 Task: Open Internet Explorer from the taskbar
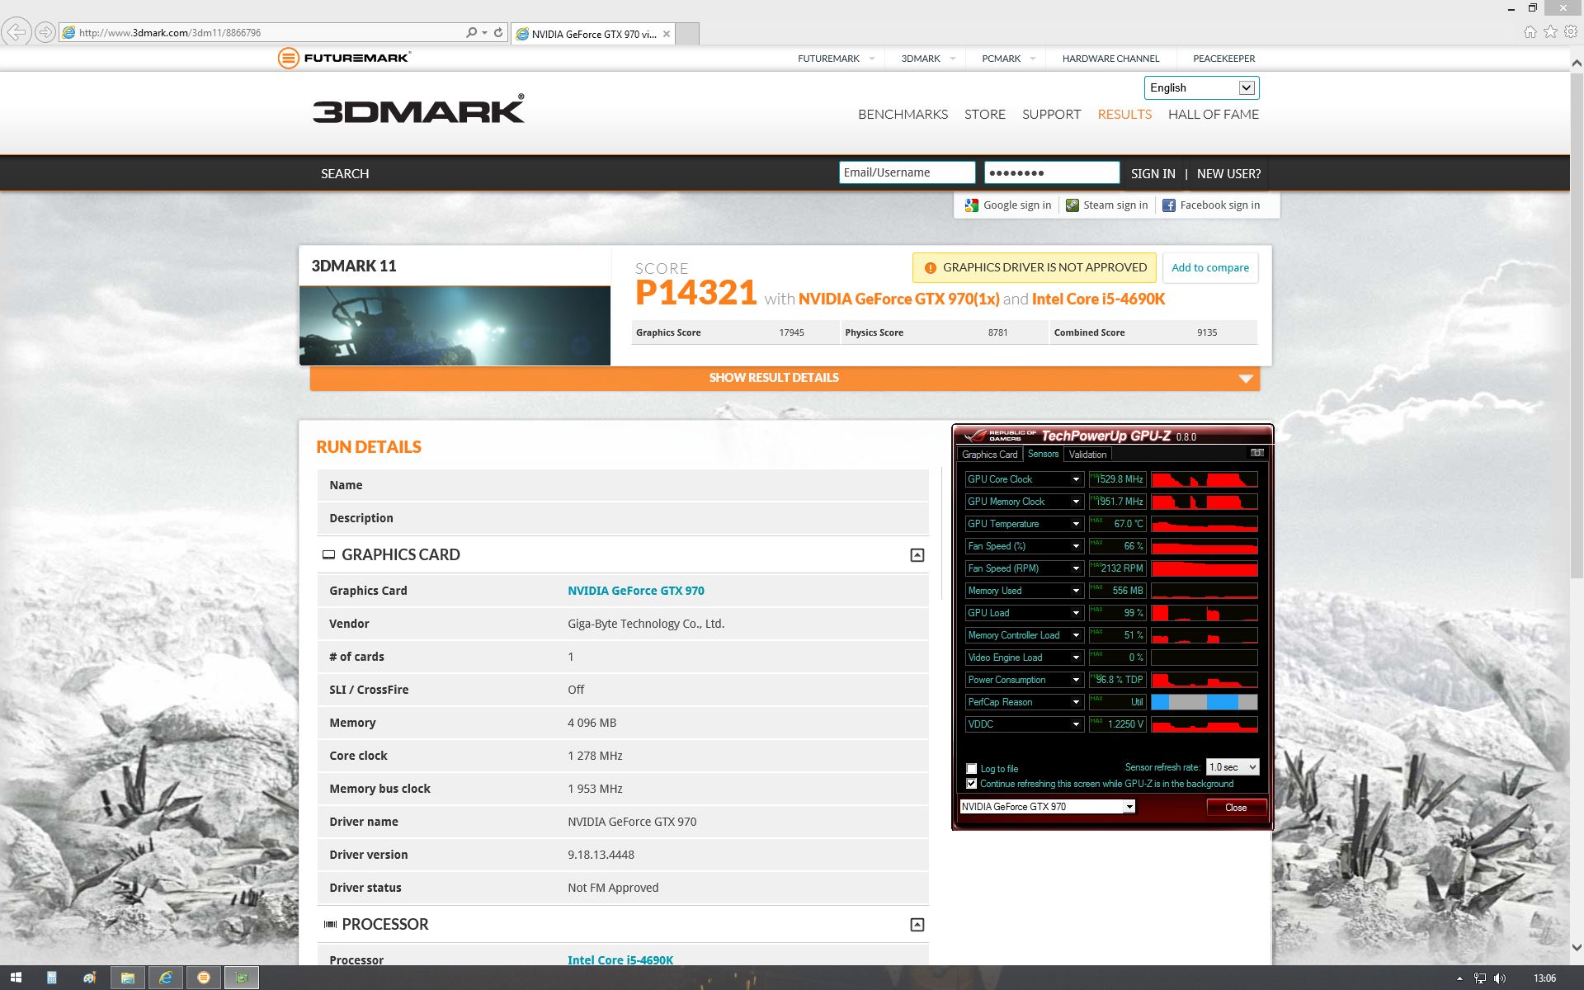pos(166,978)
